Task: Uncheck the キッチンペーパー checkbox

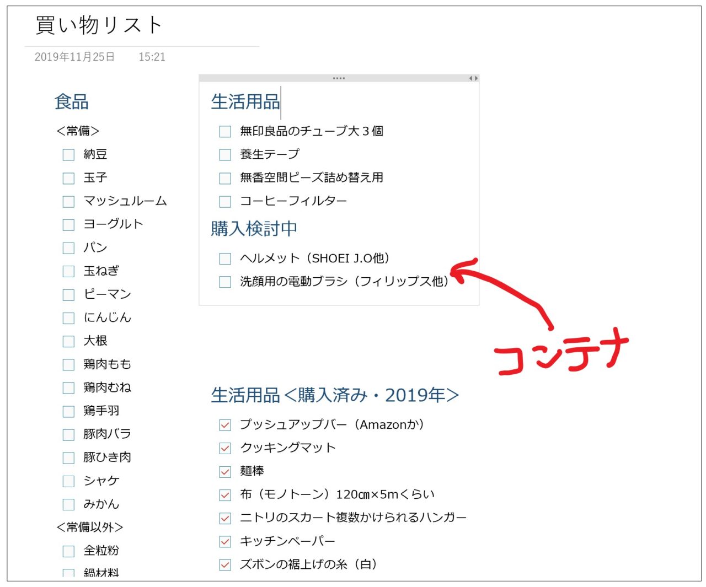Action: pyautogui.click(x=225, y=542)
